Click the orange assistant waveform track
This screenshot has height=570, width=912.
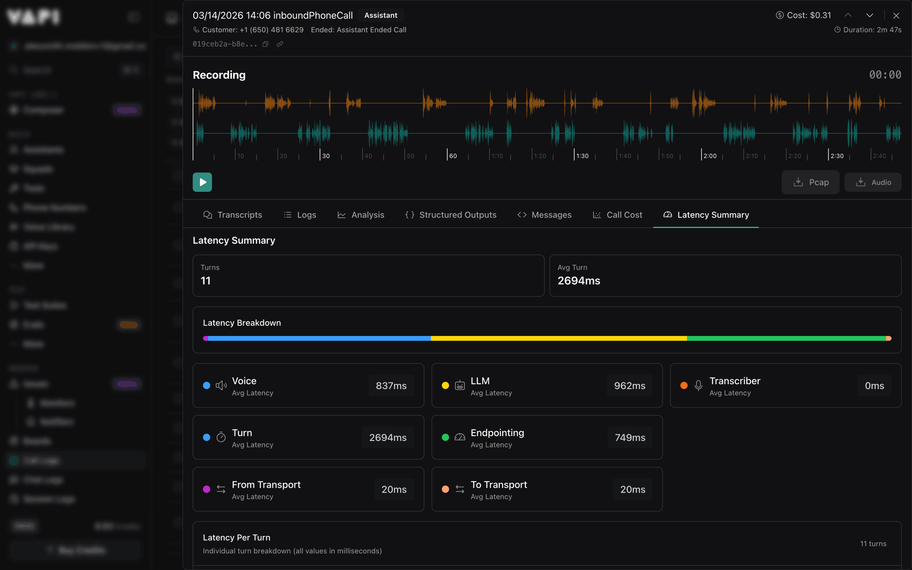[547, 103]
